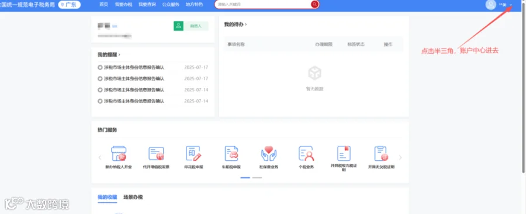Image resolution: width=526 pixels, height=214 pixels.
Task: Click the 办理期限 column header
Action: tap(323, 44)
